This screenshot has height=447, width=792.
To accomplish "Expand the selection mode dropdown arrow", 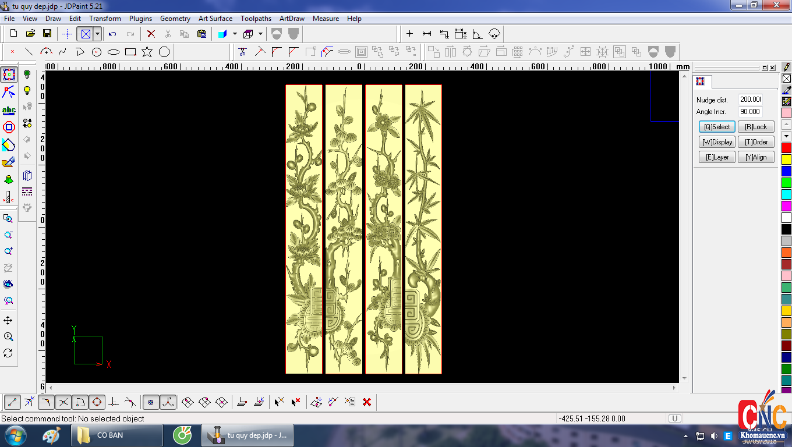I will tap(97, 34).
